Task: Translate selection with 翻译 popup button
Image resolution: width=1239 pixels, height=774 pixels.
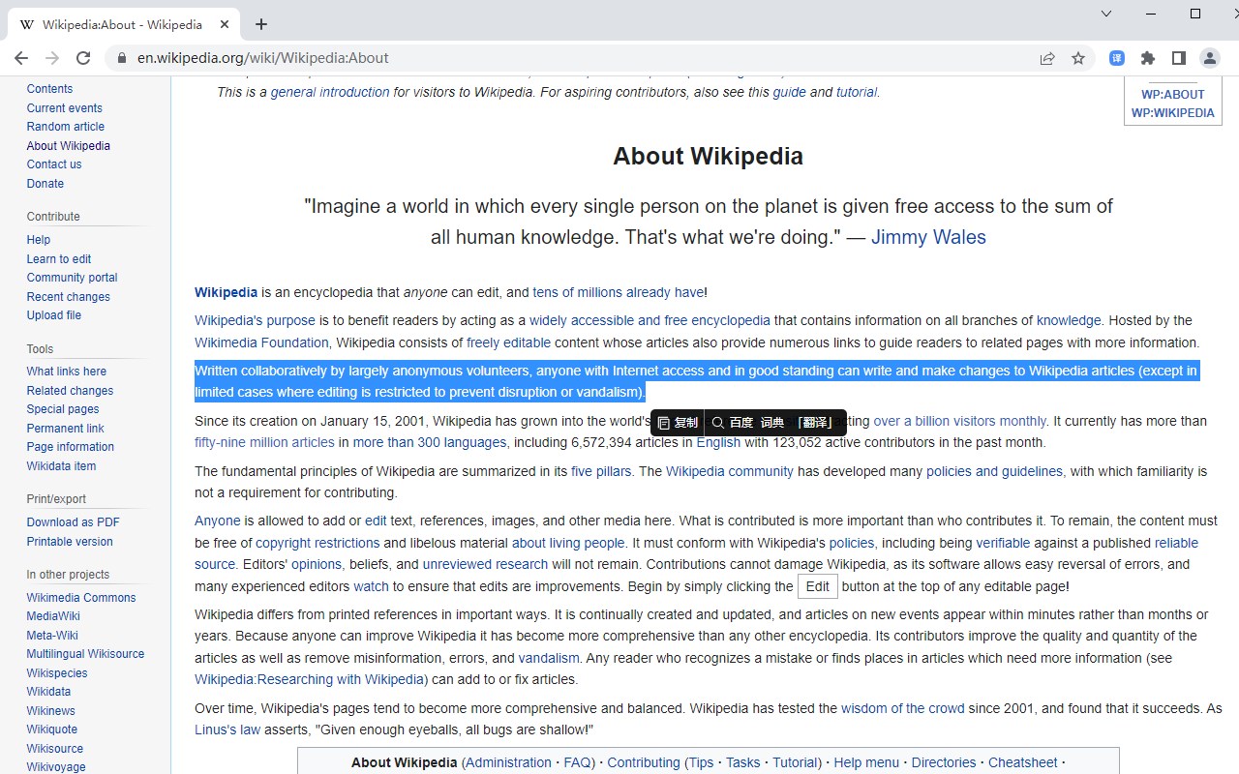Action: click(x=815, y=423)
